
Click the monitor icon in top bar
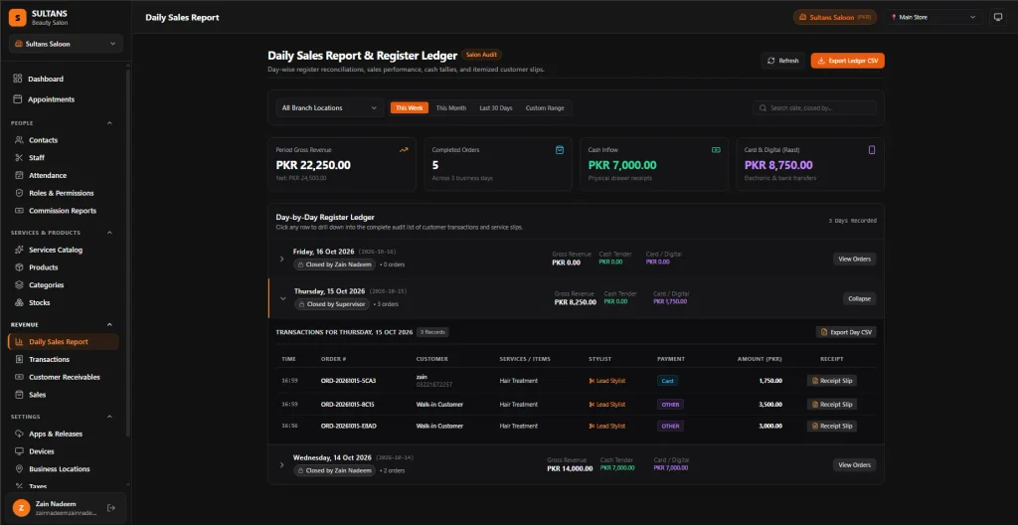tap(998, 18)
